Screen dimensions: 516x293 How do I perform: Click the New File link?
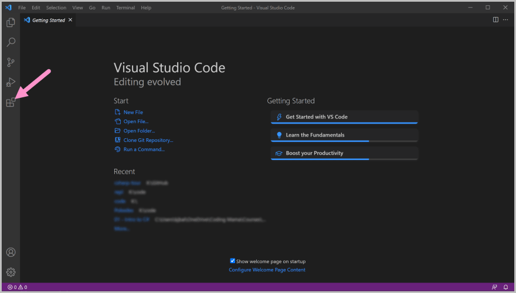coord(133,112)
